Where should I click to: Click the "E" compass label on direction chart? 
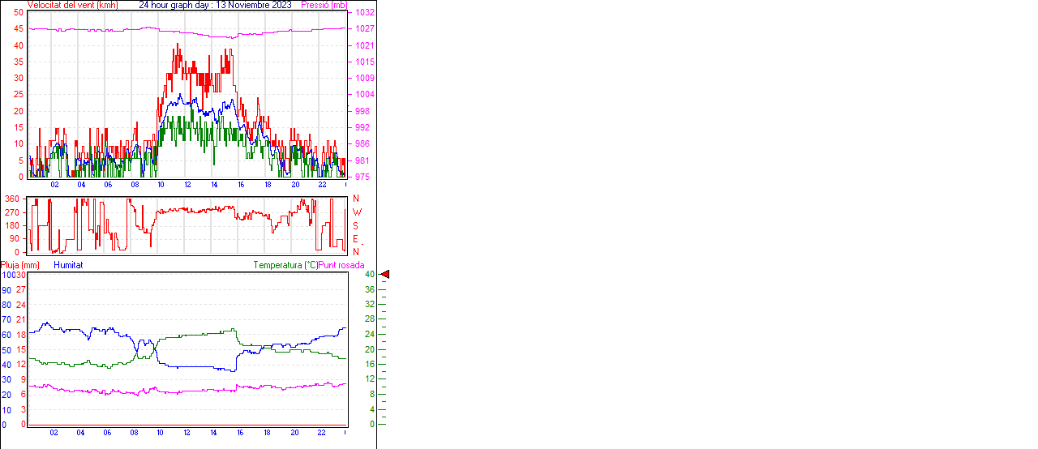(356, 239)
